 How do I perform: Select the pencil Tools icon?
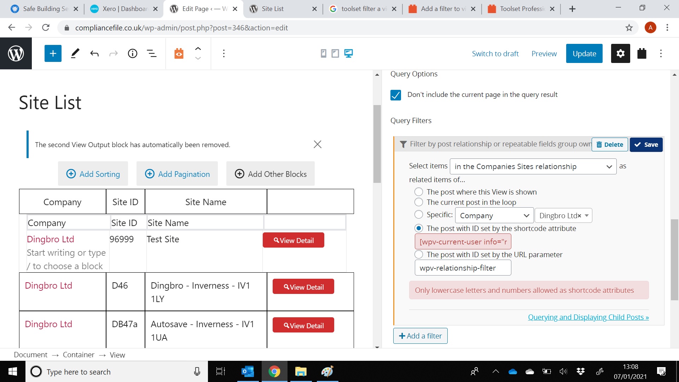tap(75, 53)
